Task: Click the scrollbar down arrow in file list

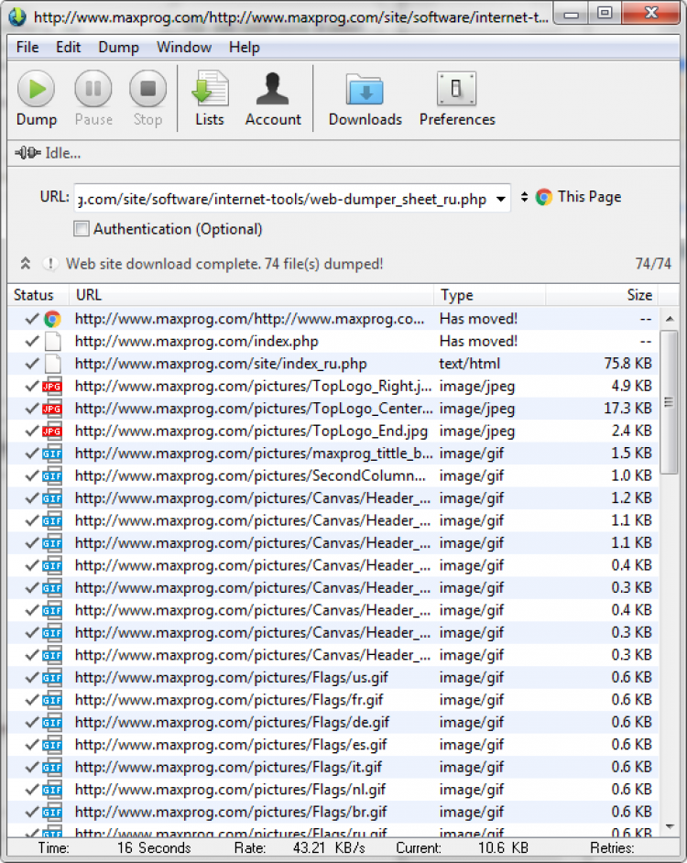Action: tap(670, 826)
